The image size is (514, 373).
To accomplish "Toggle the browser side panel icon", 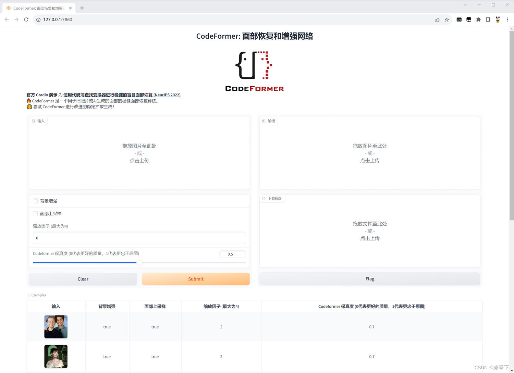I will click(488, 20).
